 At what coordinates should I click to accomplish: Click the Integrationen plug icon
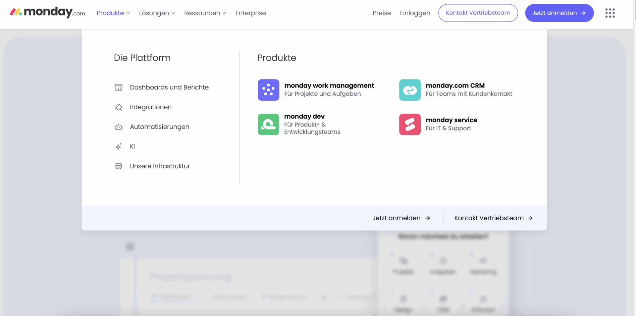tap(119, 107)
